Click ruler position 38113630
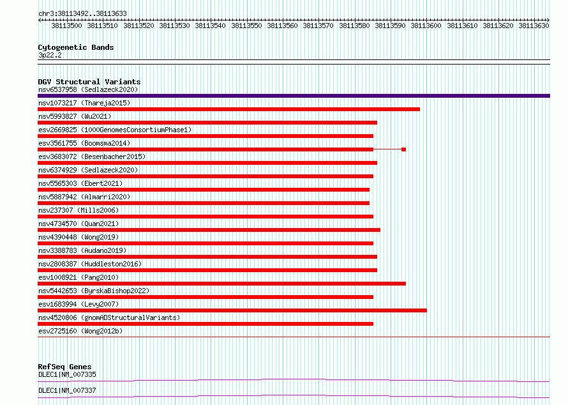Screen dimensions: 568x405 (x=534, y=26)
